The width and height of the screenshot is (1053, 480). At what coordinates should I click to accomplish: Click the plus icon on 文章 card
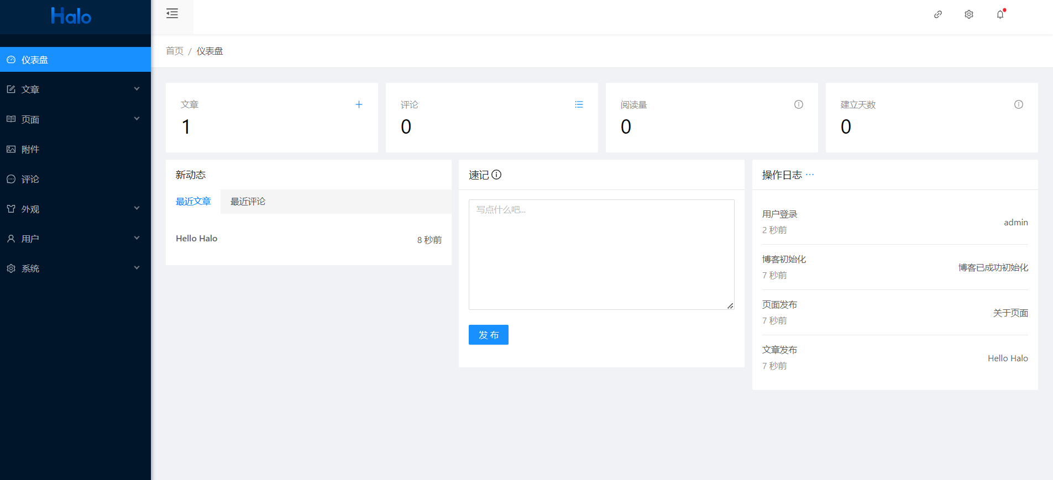359,104
